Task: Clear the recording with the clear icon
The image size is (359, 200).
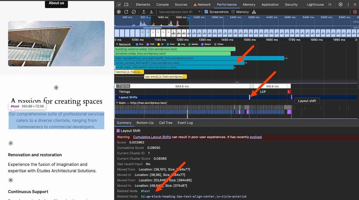Action: [x=134, y=12]
